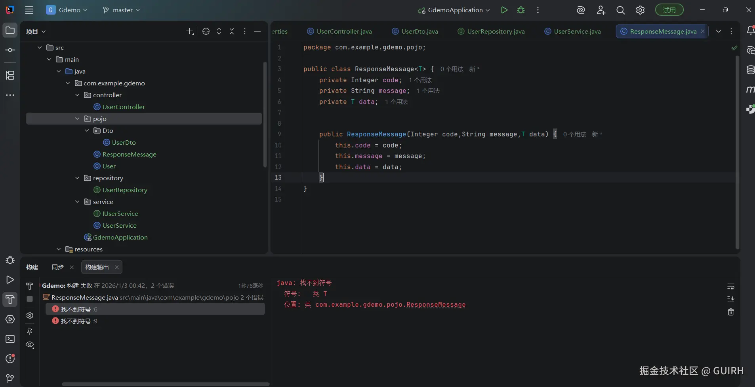This screenshot has height=387, width=755.
Task: Clear build output with trash icon
Action: [x=731, y=312]
